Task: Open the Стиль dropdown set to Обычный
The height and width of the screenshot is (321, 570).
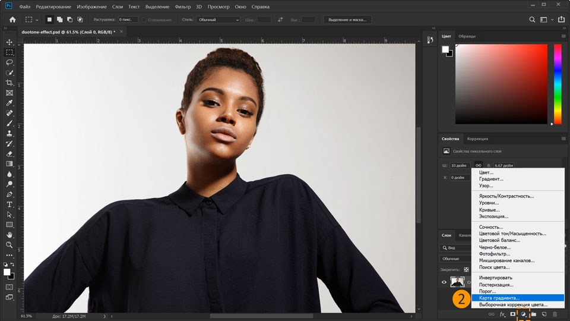Action: point(218,20)
